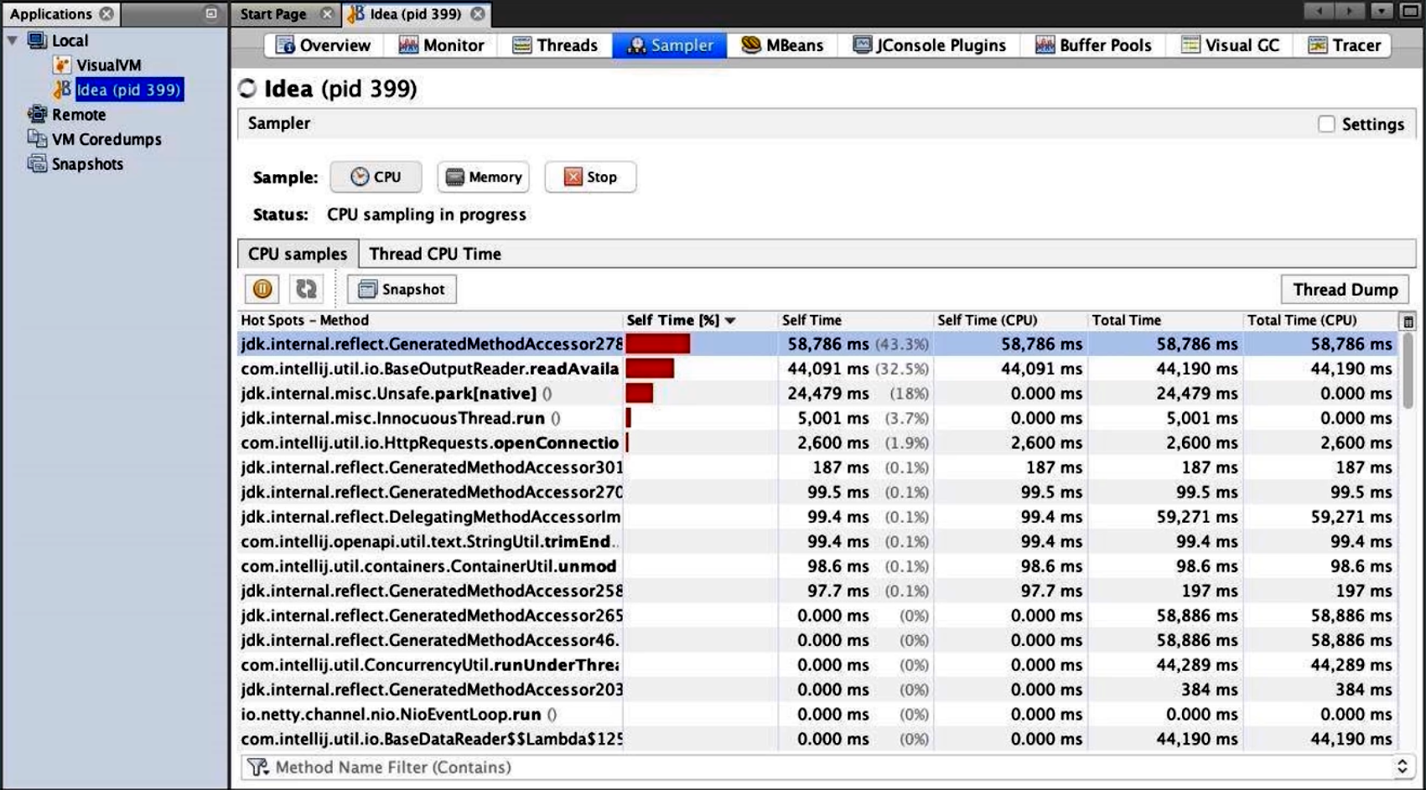This screenshot has height=790, width=1426.
Task: Open the Overview tab
Action: (x=324, y=45)
